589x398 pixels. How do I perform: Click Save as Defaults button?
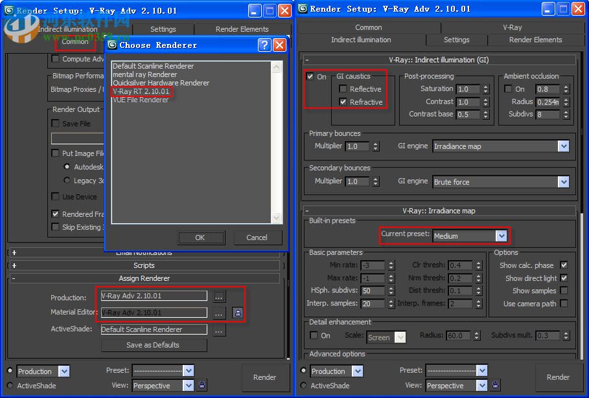pyautogui.click(x=154, y=345)
